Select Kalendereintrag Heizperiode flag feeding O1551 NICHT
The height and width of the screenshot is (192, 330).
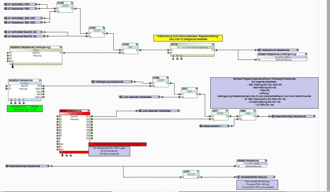[x=27, y=166]
